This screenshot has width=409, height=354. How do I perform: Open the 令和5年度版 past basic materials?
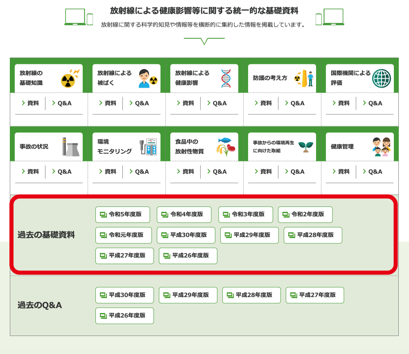pos(122,215)
